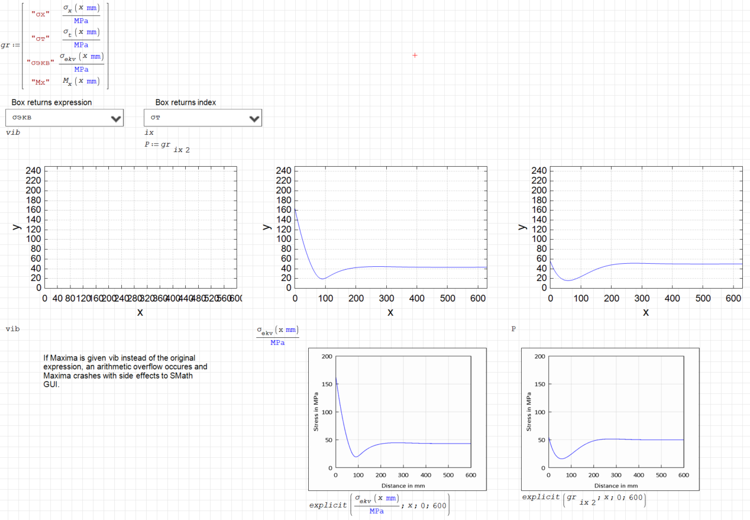The image size is (750, 520).
Task: Click the "σx" string in the matrix
Action: [41, 14]
